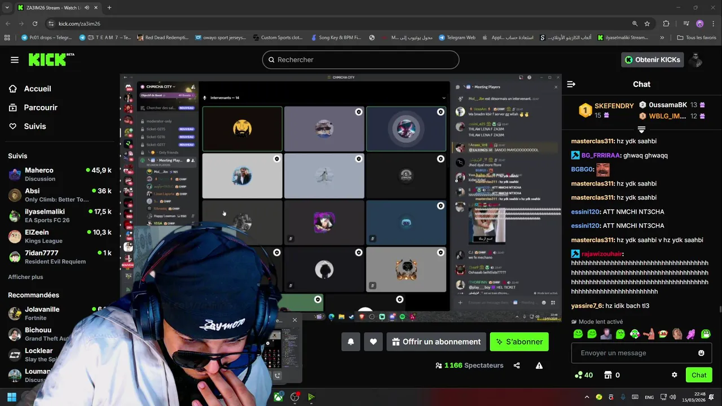Open browser extensions puzzle icon
Image resolution: width=722 pixels, height=406 pixels.
click(x=666, y=24)
